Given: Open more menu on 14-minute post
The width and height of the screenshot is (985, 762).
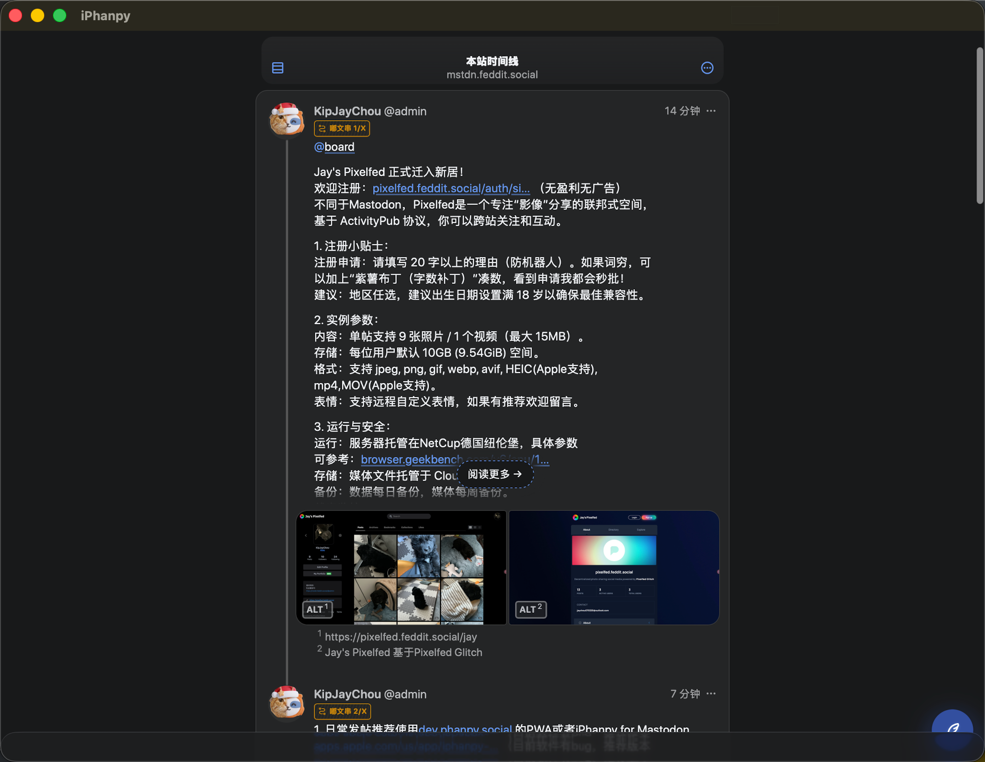Looking at the screenshot, I should click(x=711, y=111).
